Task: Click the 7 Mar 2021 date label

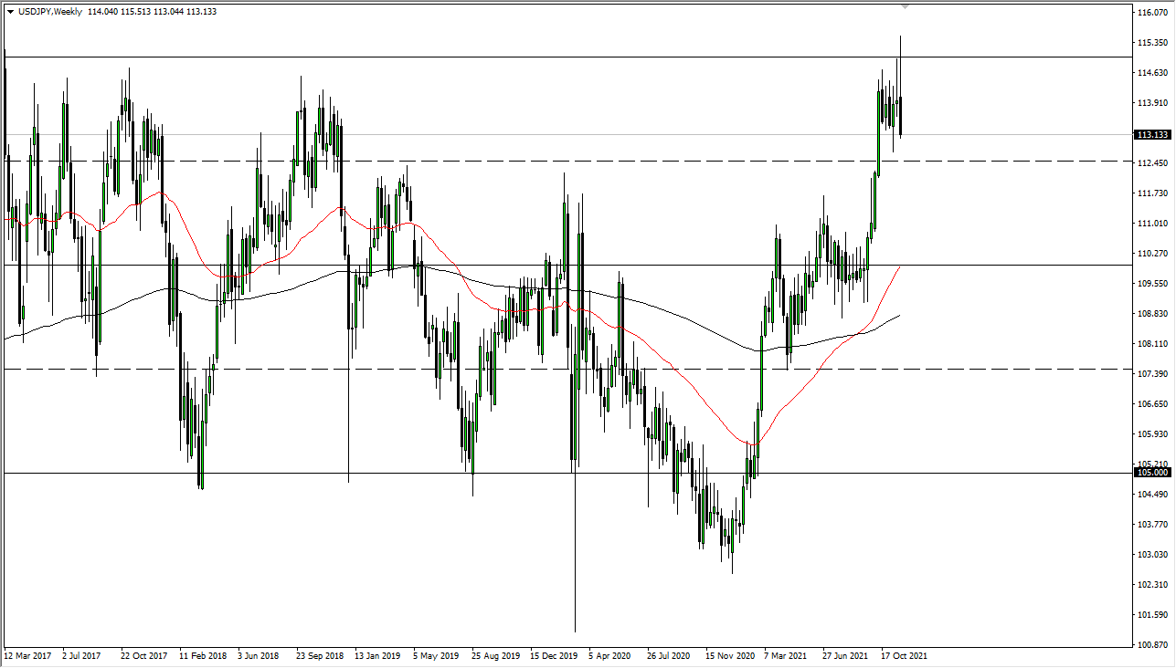Action: tap(786, 655)
